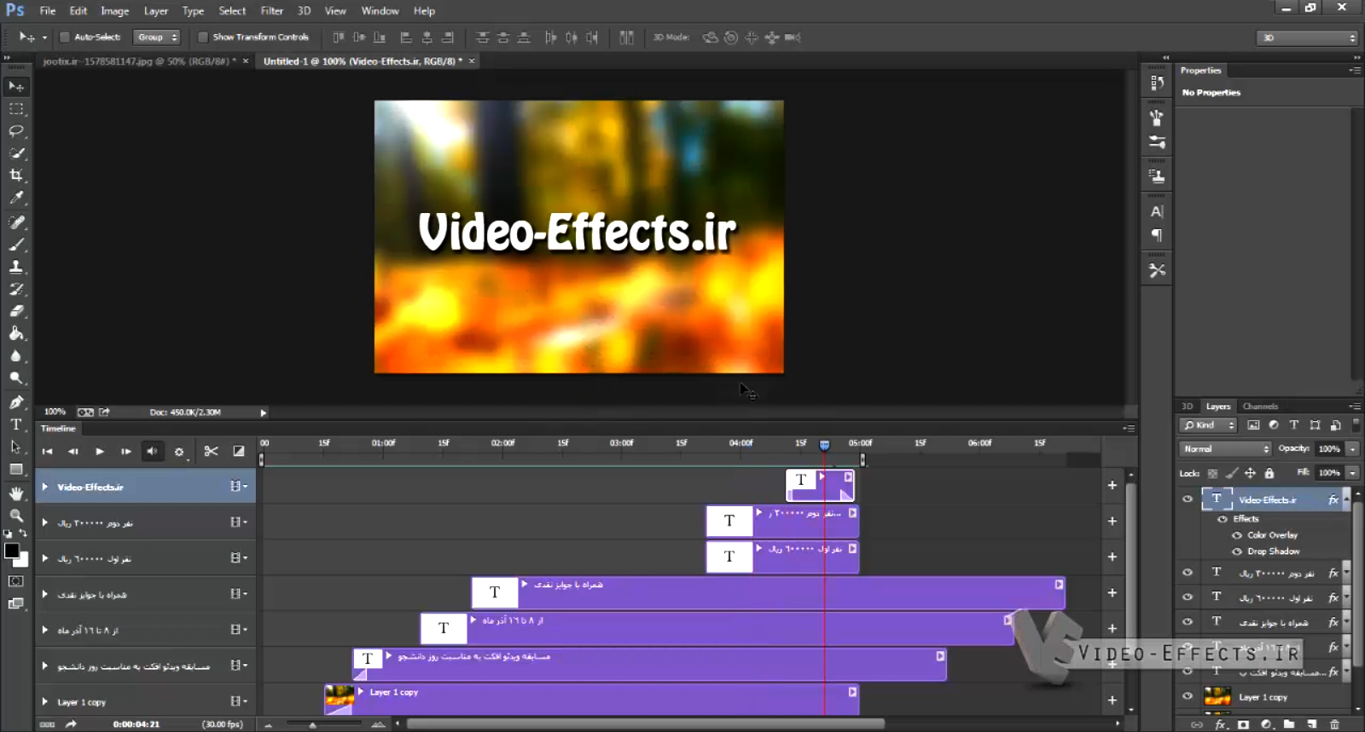The height and width of the screenshot is (732, 1365).
Task: Hide the Layer 1 copy layer
Action: point(1188,696)
